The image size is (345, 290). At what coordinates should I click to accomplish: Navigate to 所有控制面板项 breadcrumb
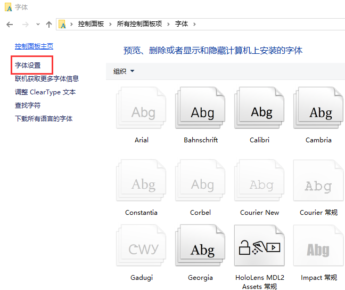[139, 24]
